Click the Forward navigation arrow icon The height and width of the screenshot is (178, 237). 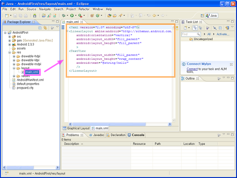click(x=162, y=15)
